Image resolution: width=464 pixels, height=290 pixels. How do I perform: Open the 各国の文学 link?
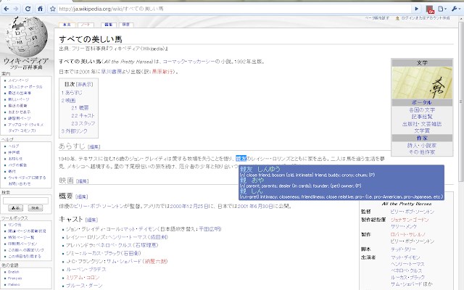click(422, 110)
